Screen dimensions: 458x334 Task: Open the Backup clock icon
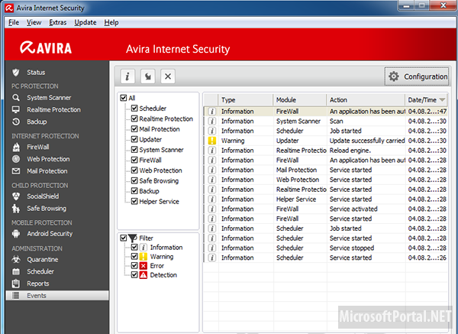click(x=16, y=122)
